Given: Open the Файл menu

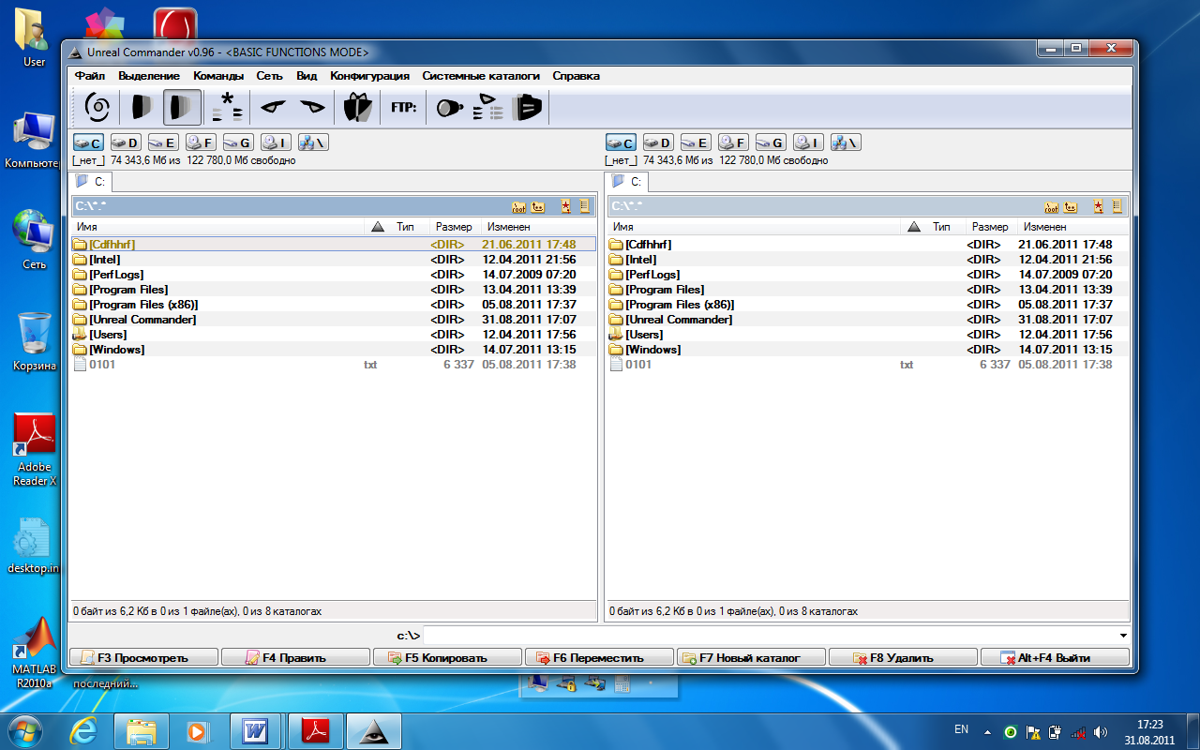Looking at the screenshot, I should [90, 76].
